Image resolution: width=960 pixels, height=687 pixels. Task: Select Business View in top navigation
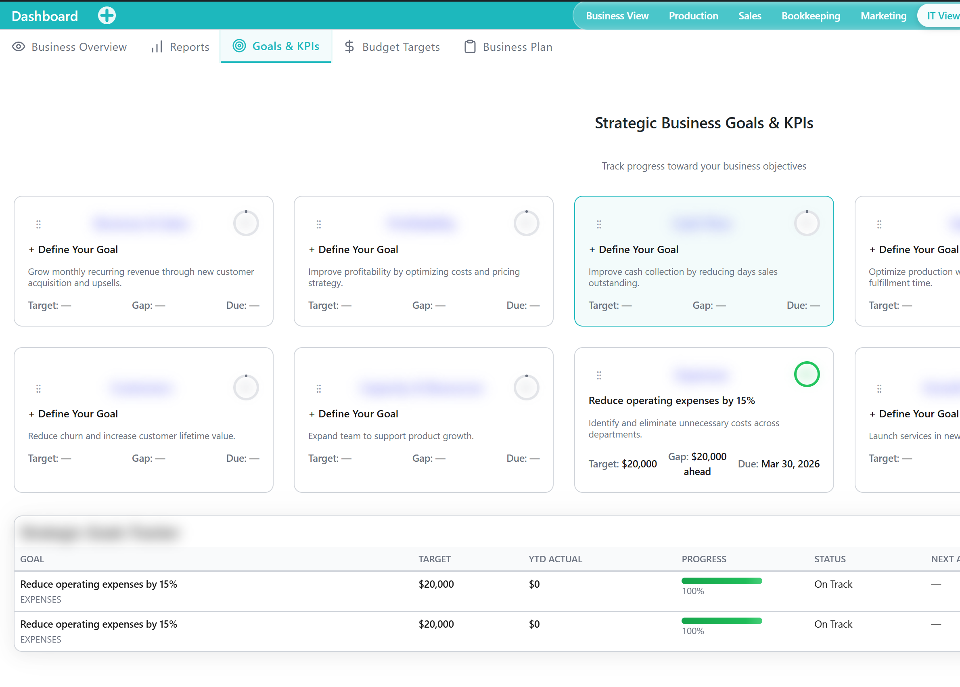pyautogui.click(x=617, y=16)
